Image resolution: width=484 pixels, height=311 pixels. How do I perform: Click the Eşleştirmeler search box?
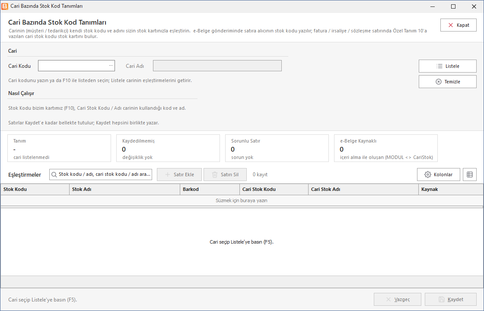101,175
